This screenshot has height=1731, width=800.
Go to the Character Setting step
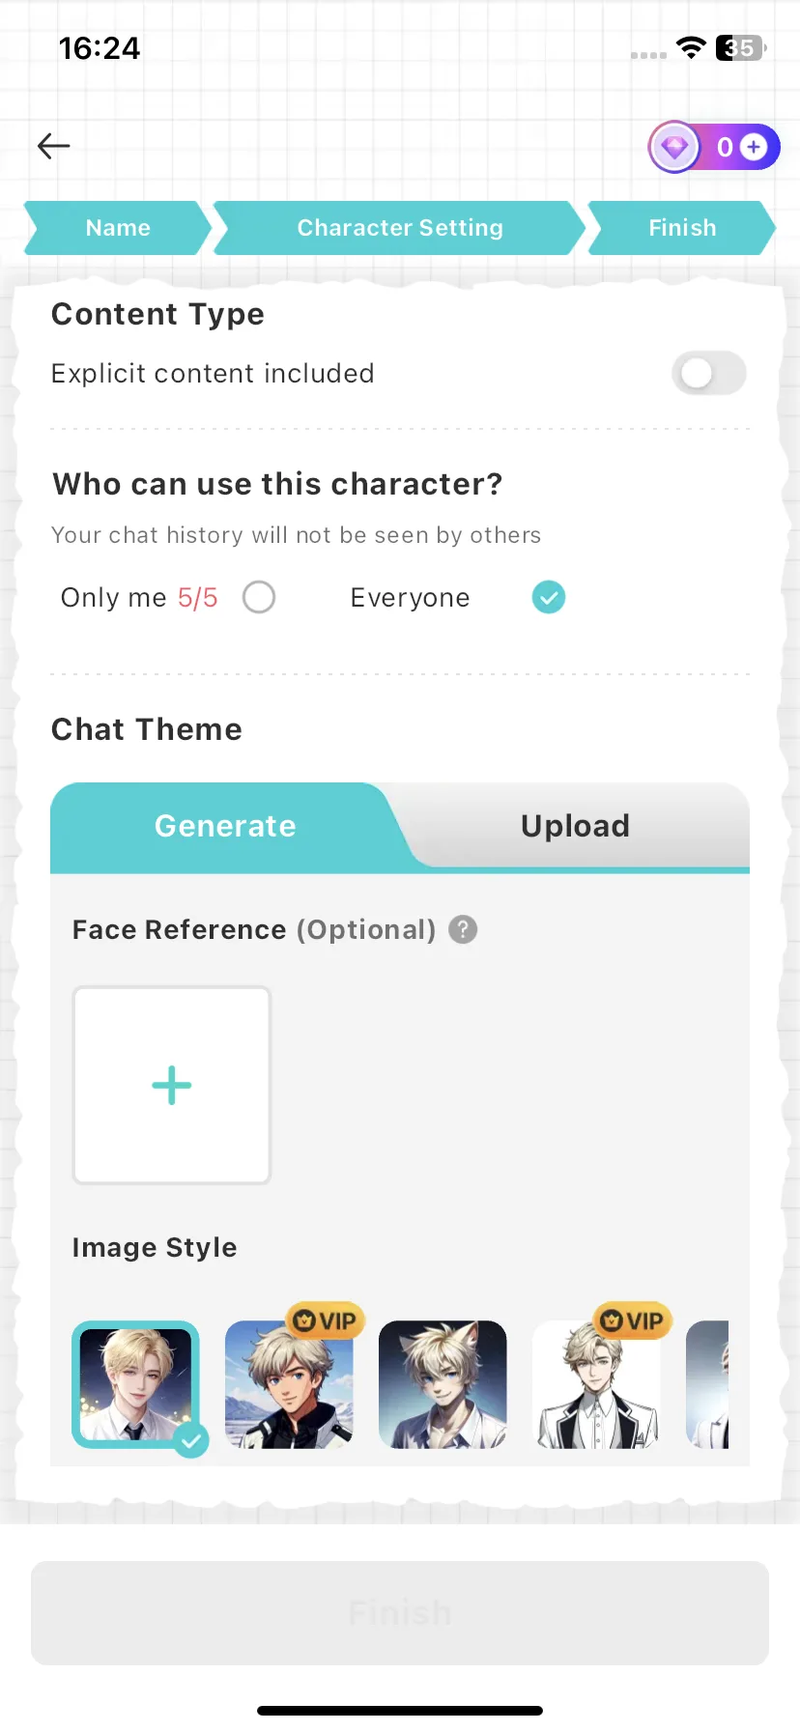[x=400, y=228]
